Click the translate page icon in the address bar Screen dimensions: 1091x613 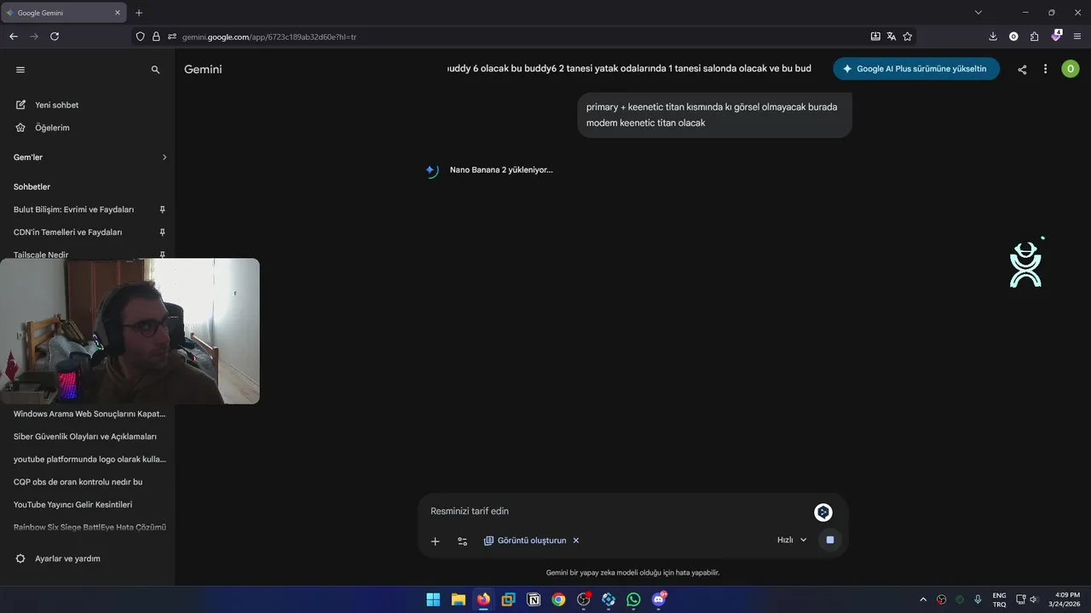[892, 37]
